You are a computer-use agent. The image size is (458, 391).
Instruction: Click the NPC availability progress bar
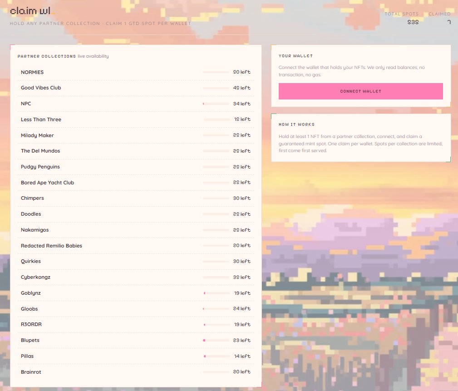point(216,104)
